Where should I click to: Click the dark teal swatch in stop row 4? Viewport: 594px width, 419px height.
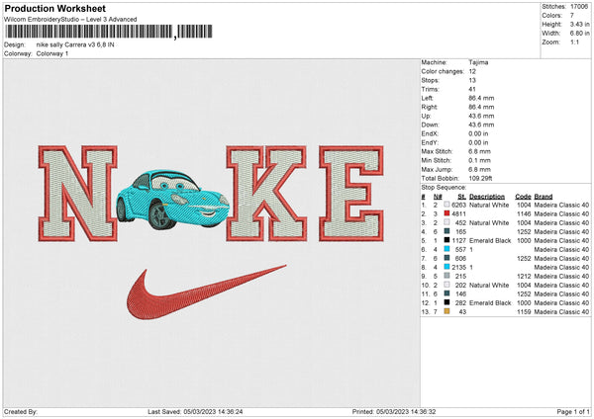(x=447, y=232)
